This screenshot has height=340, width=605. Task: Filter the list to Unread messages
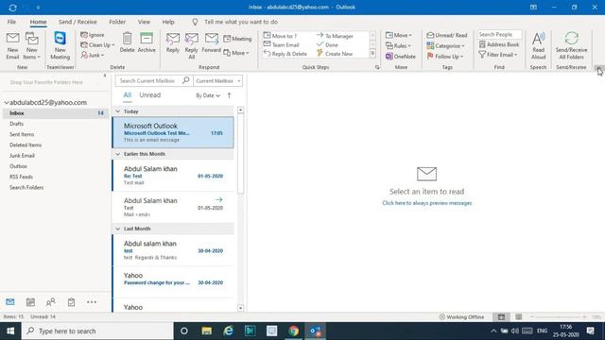149,94
